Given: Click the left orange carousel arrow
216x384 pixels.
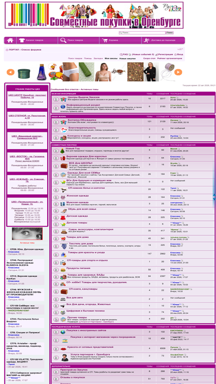Looking at the screenshot, I should pos(10,72).
